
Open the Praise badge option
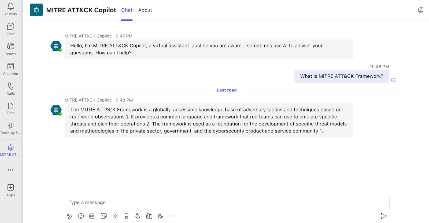click(127, 216)
